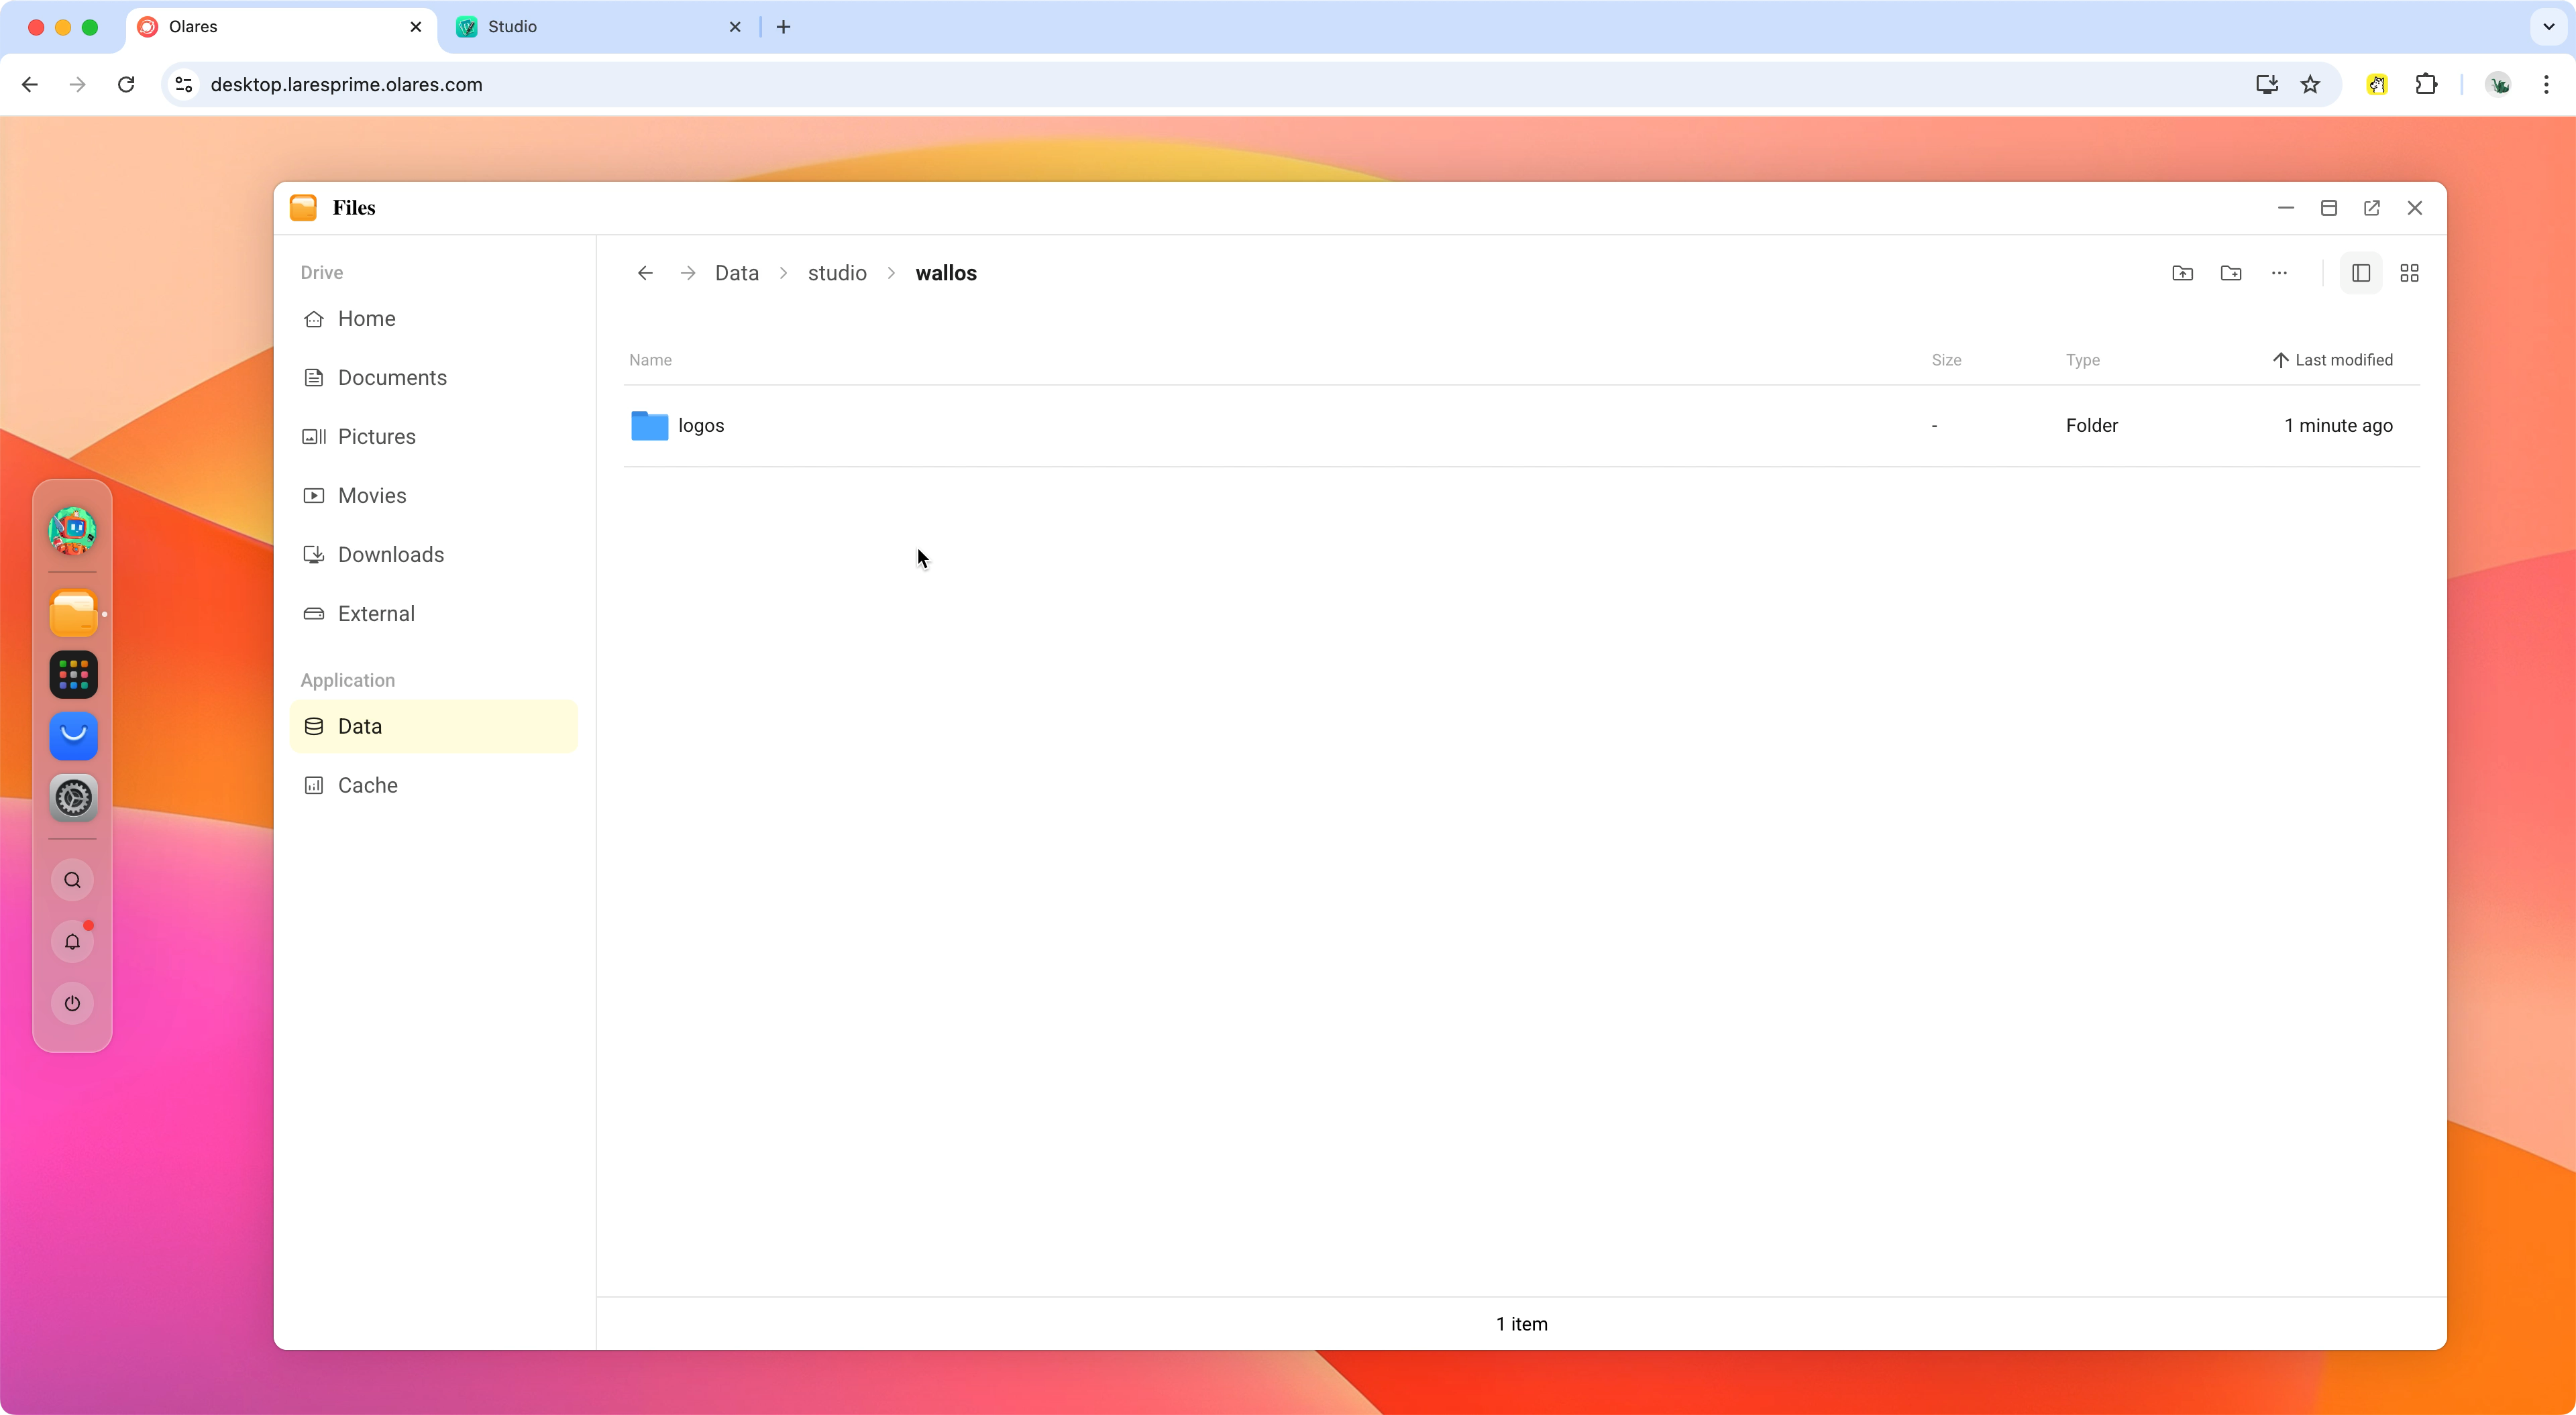Navigate back via the studio breadcrumb
Screen dimensions: 2576x1415
(837, 272)
